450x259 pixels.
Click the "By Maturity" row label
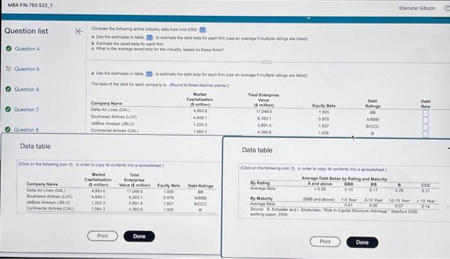pyautogui.click(x=262, y=198)
